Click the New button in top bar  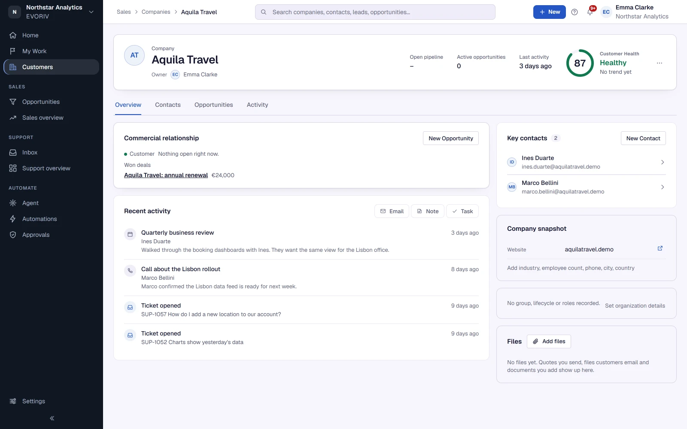click(x=550, y=12)
